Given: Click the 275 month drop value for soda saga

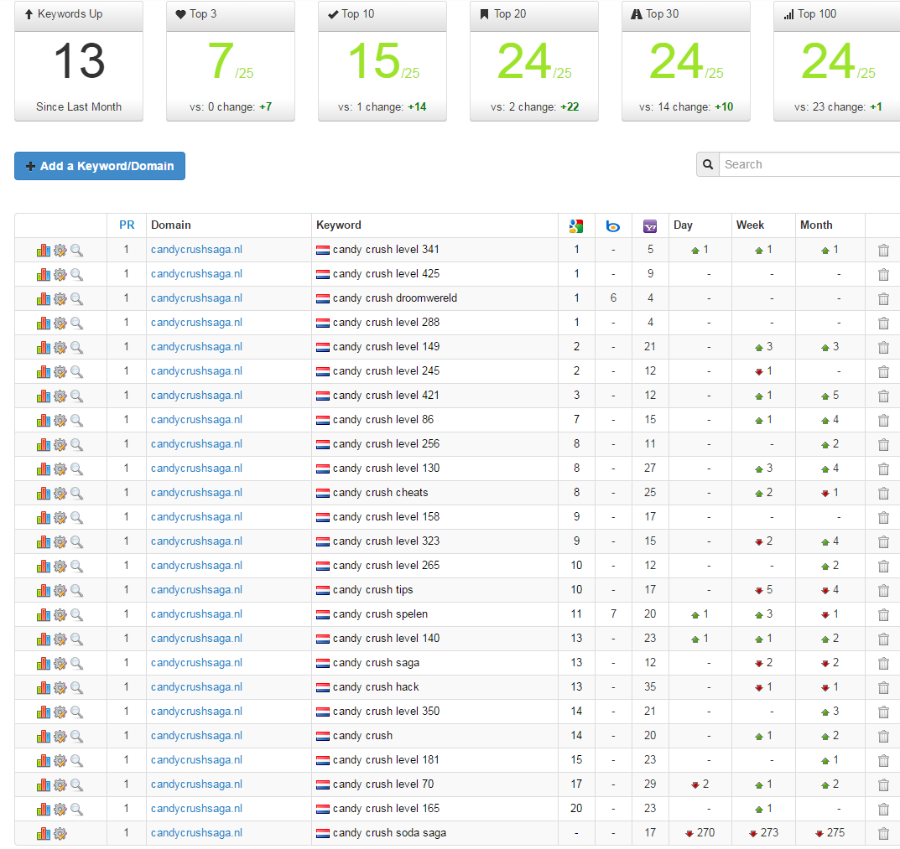Looking at the screenshot, I should pyautogui.click(x=835, y=833).
